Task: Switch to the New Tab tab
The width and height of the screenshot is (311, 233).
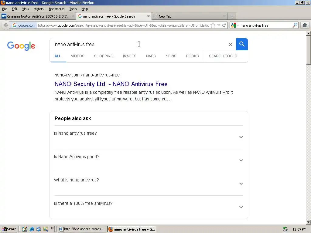Action: [x=190, y=16]
